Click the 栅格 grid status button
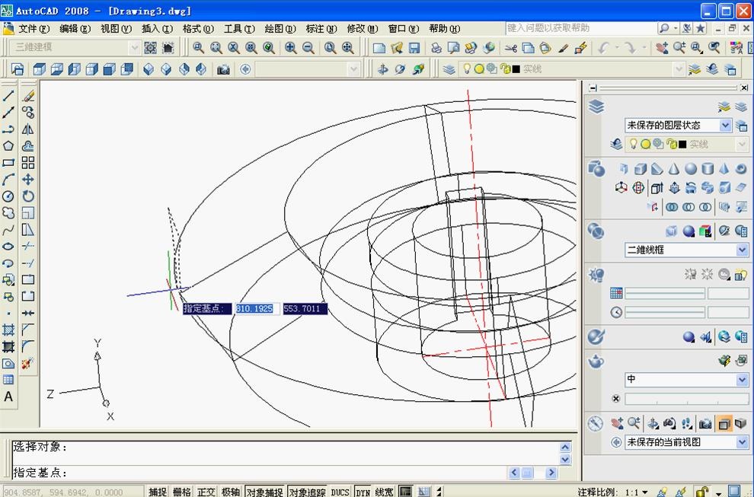This screenshot has height=497, width=754. tap(182, 492)
